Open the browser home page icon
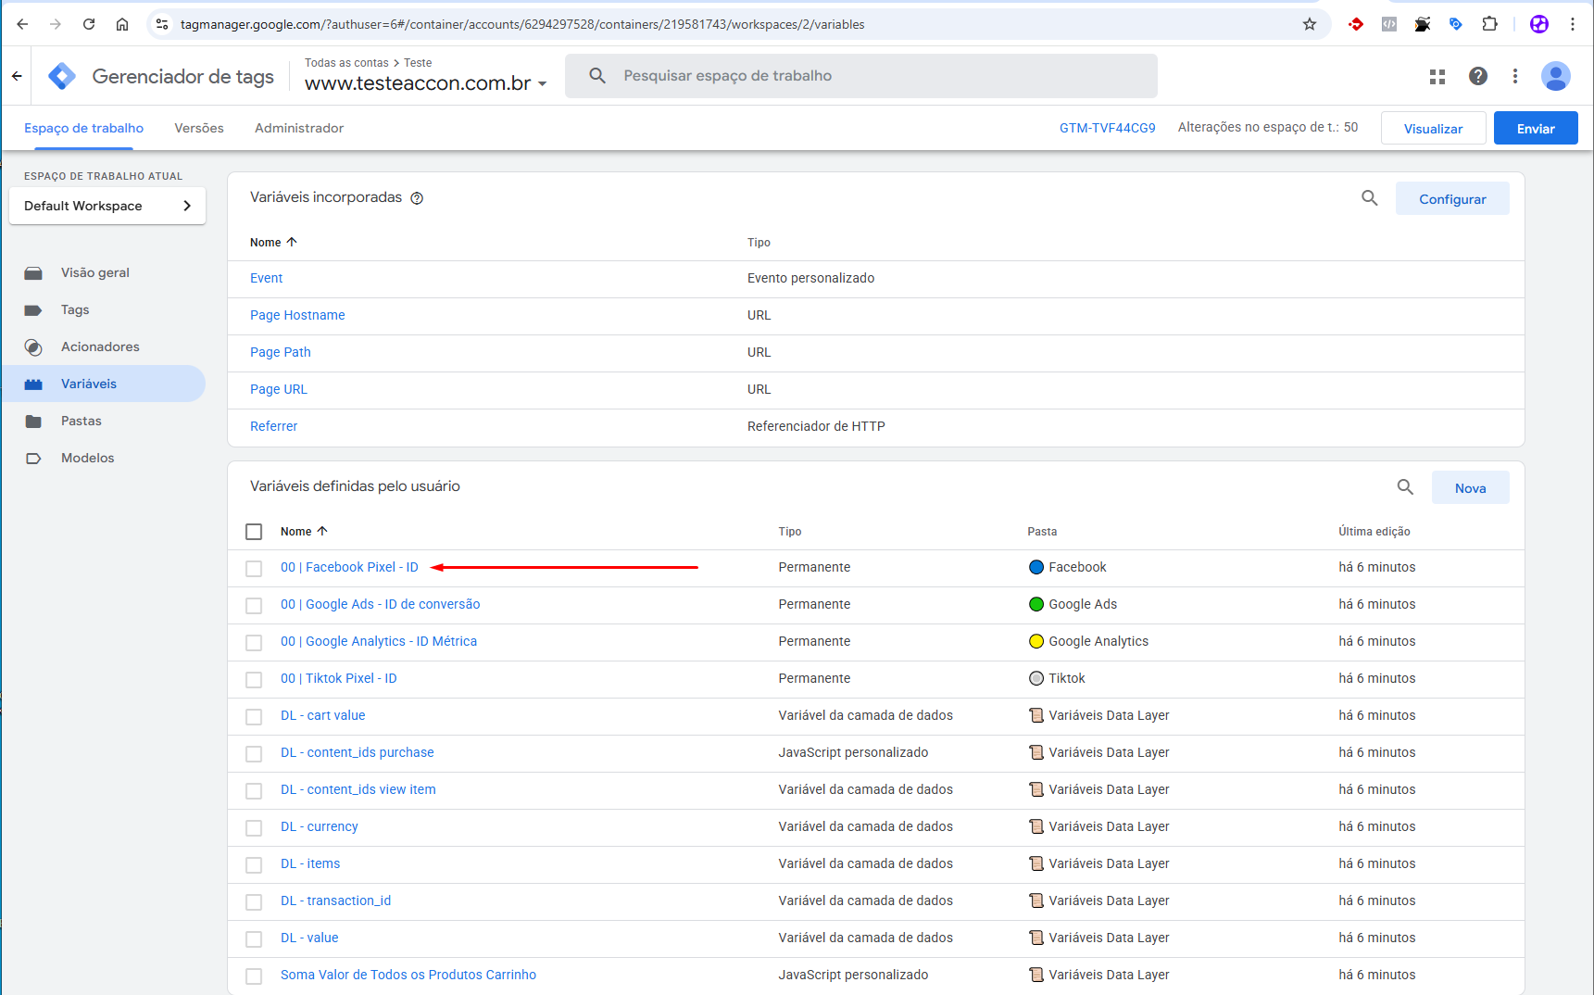The width and height of the screenshot is (1594, 995). pyautogui.click(x=122, y=24)
